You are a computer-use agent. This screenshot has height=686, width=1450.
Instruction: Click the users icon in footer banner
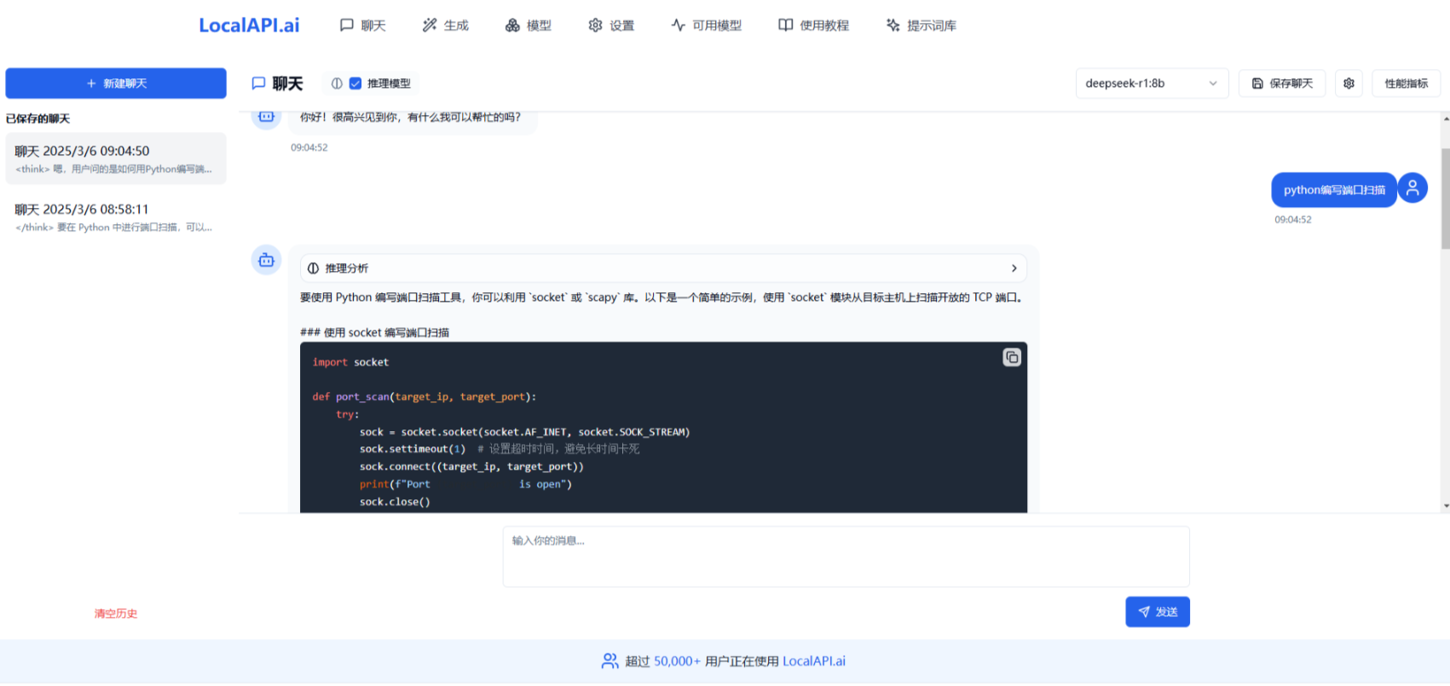(610, 661)
